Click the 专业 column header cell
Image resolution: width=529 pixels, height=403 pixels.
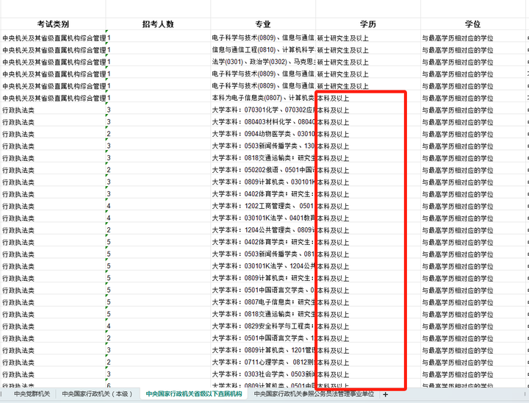pos(263,24)
